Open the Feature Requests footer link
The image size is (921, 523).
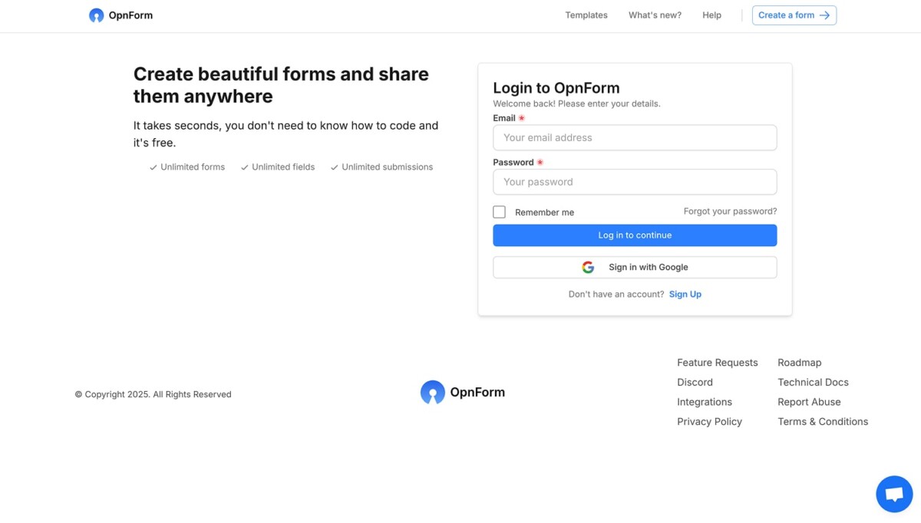[x=717, y=363]
